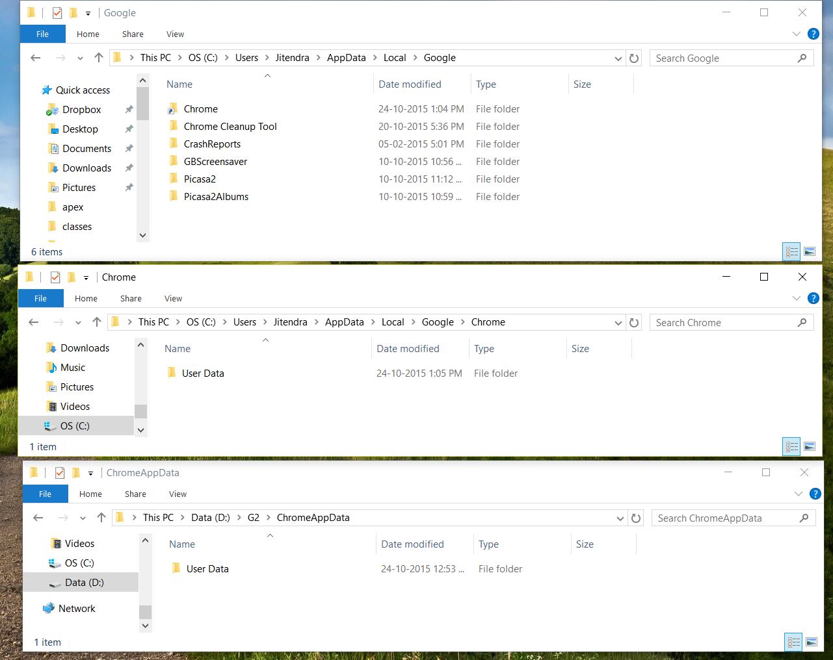
Task: Select Chrome folder in Google window
Action: [200, 109]
